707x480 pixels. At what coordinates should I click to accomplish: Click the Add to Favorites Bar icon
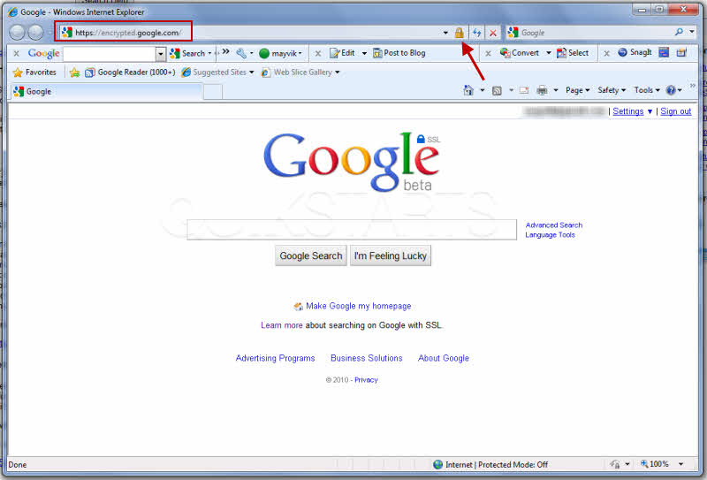[x=75, y=72]
